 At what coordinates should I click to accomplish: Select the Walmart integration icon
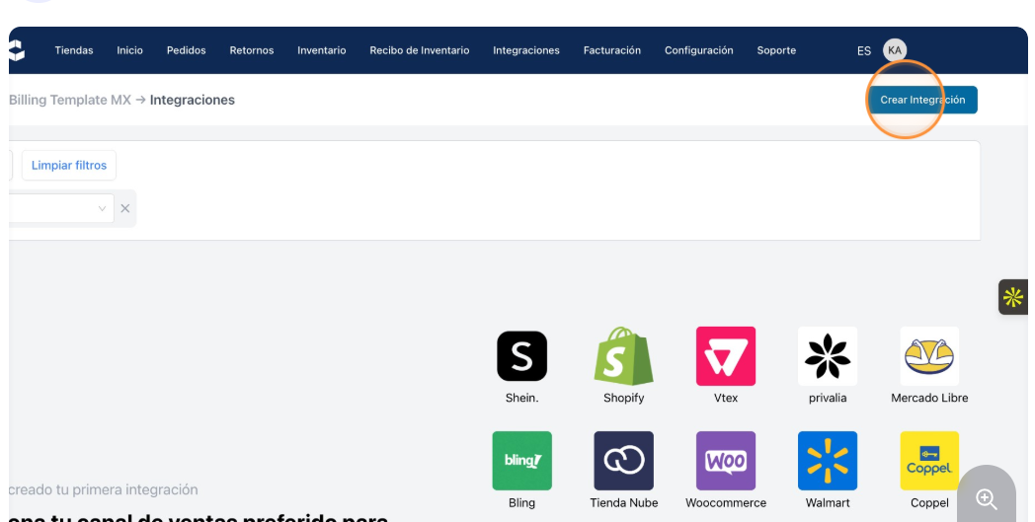click(x=827, y=461)
